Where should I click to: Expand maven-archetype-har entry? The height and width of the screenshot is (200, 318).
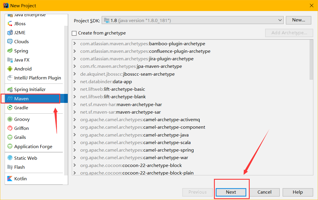tap(75, 104)
